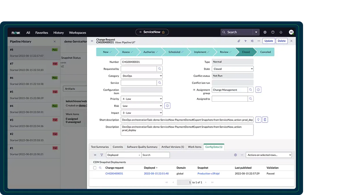
Task: Select the Canceled stage in progress bar
Action: (x=265, y=52)
